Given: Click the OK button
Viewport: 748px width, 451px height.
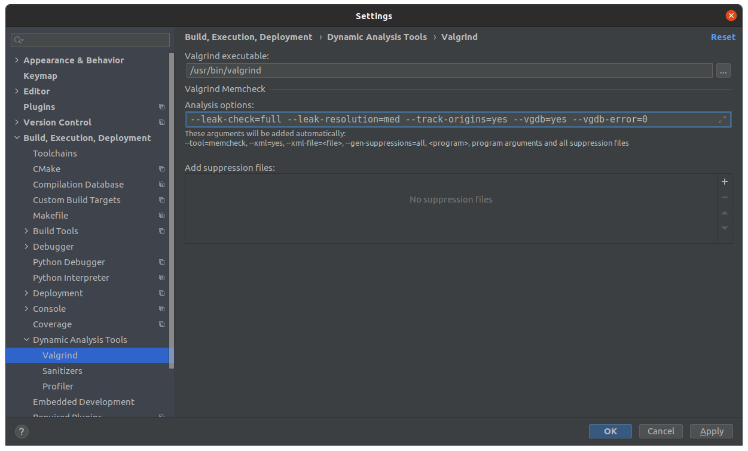Looking at the screenshot, I should tap(610, 431).
